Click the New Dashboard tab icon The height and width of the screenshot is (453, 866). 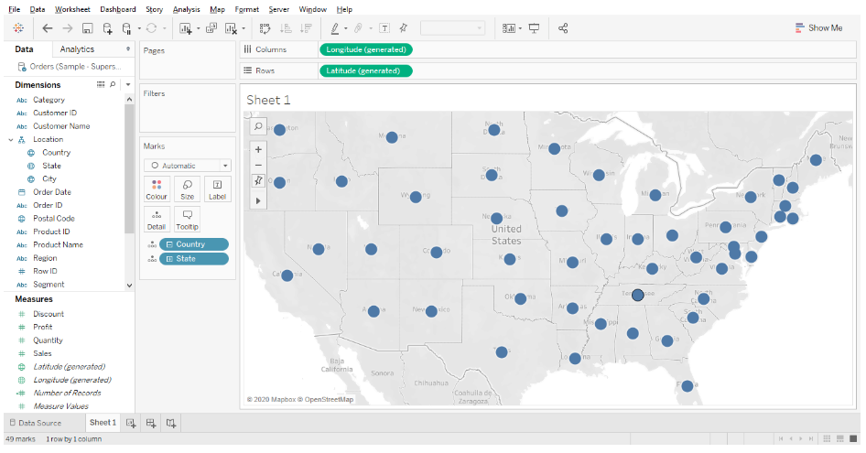150,423
